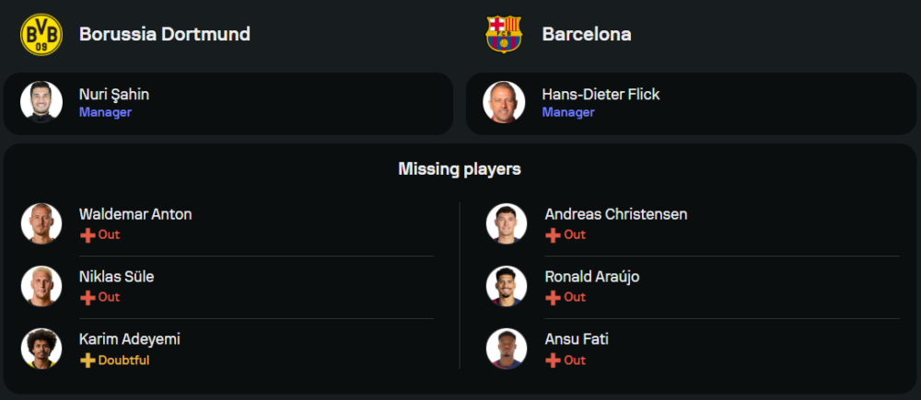Image resolution: width=921 pixels, height=400 pixels.
Task: Click the Out status under Ansu Fati
Action: [x=574, y=360]
